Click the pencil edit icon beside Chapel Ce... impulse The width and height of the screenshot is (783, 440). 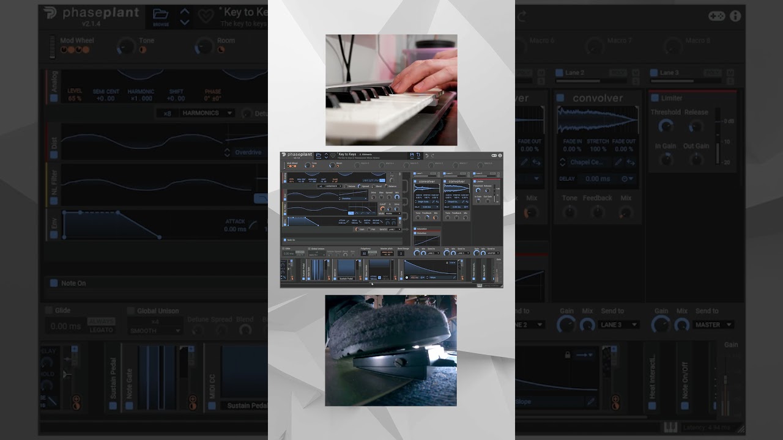tap(619, 162)
